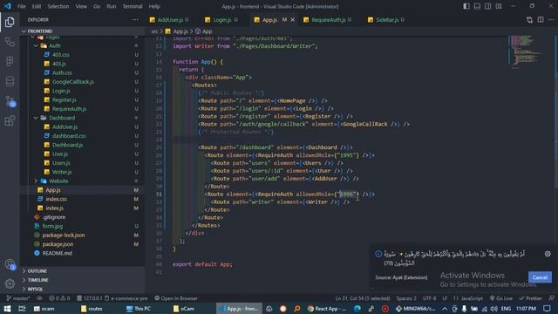Open package-lock.json in explorer
Viewport: 558px width, 314px height.
[83, 235]
